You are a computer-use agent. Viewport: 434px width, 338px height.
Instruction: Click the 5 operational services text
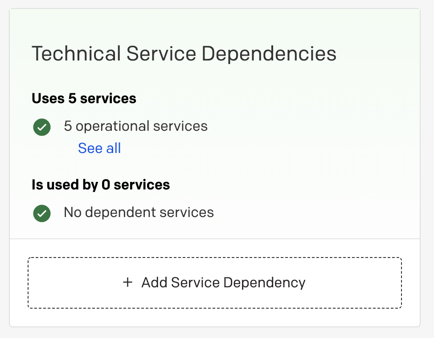pos(135,126)
